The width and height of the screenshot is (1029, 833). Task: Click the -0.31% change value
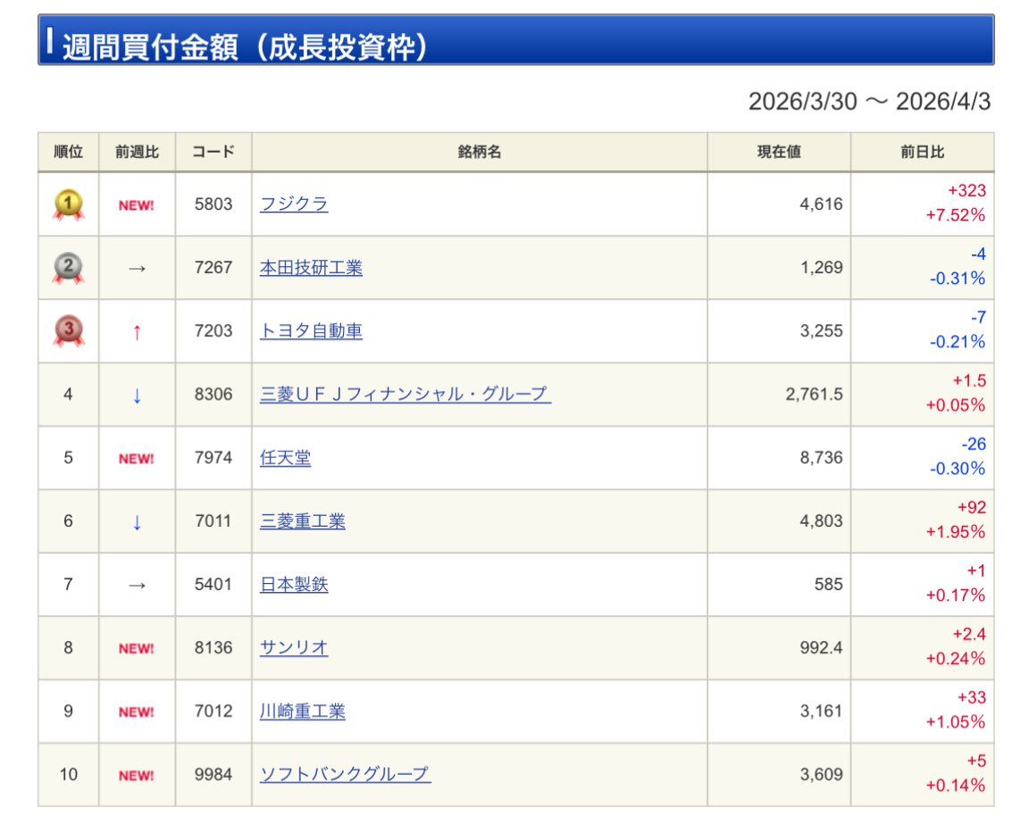coord(958,279)
